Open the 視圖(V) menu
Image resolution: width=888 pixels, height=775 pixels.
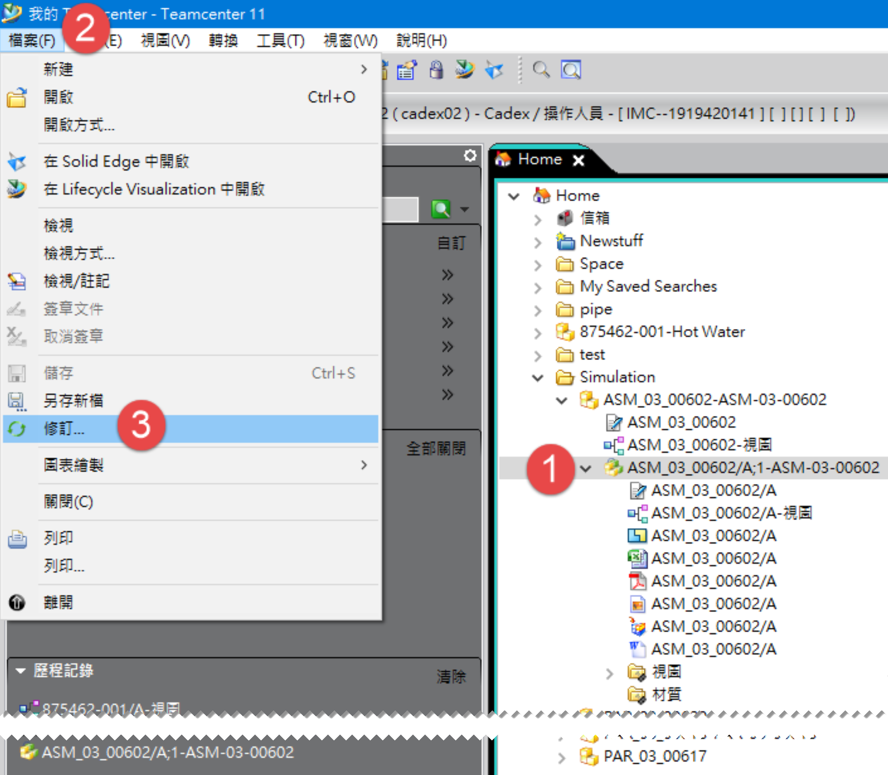point(166,41)
